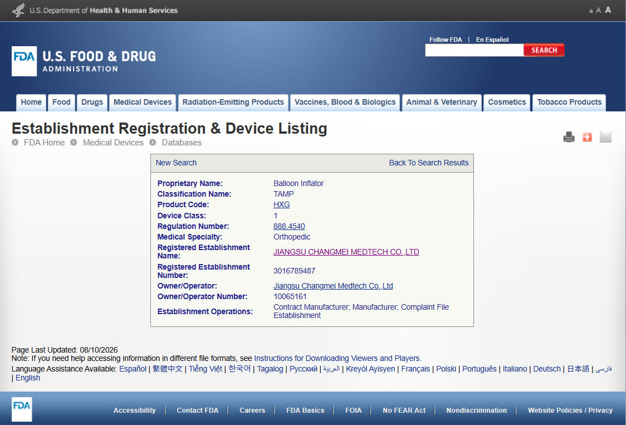This screenshot has height=425, width=626.
Task: Select the medium text size 'A'
Action: coord(599,11)
